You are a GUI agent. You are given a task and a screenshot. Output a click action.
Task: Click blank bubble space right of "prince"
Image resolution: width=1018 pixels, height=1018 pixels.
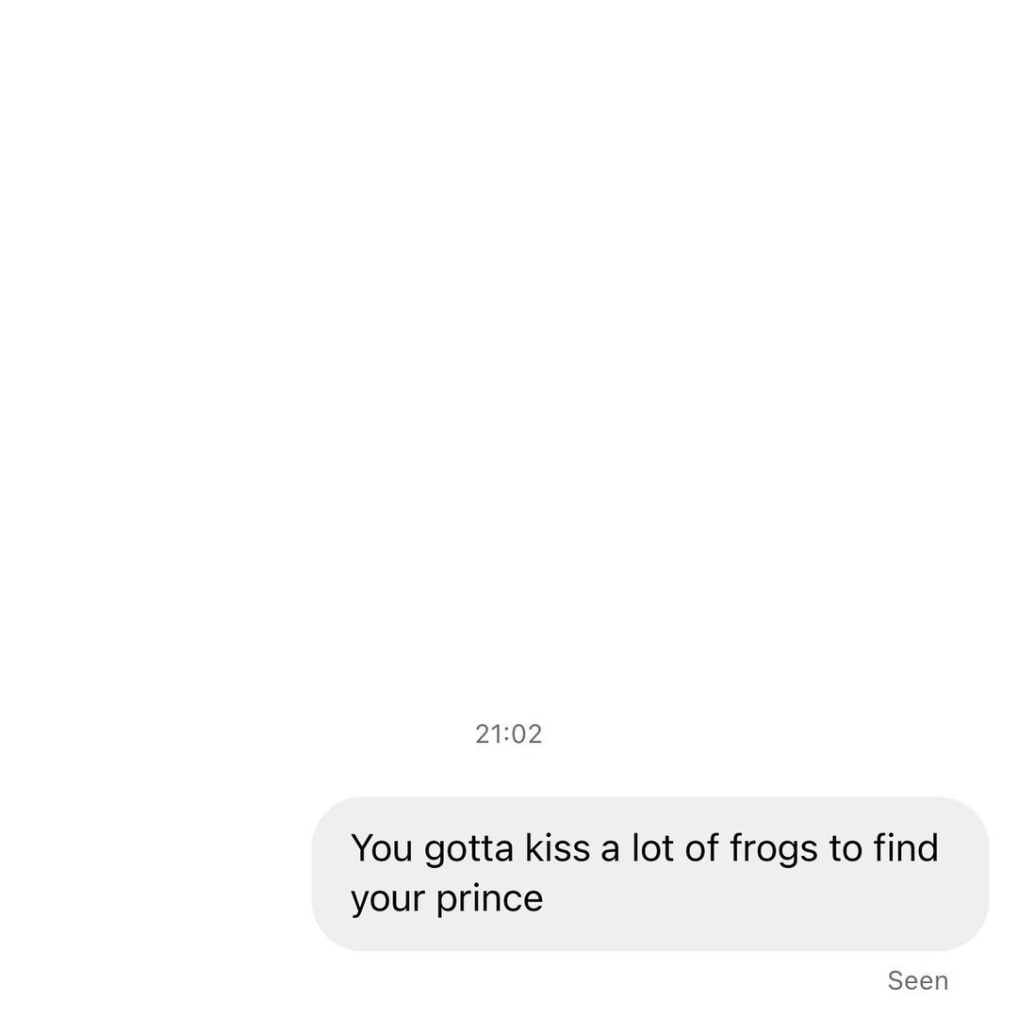click(x=754, y=900)
